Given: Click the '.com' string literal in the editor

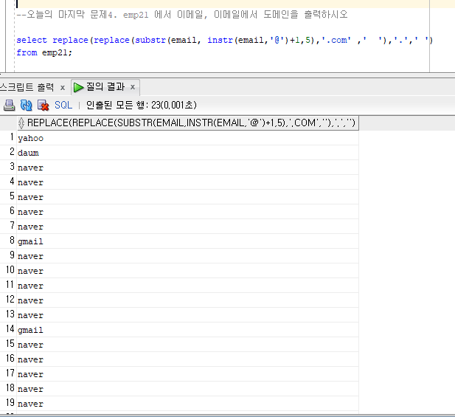Looking at the screenshot, I should 336,40.
